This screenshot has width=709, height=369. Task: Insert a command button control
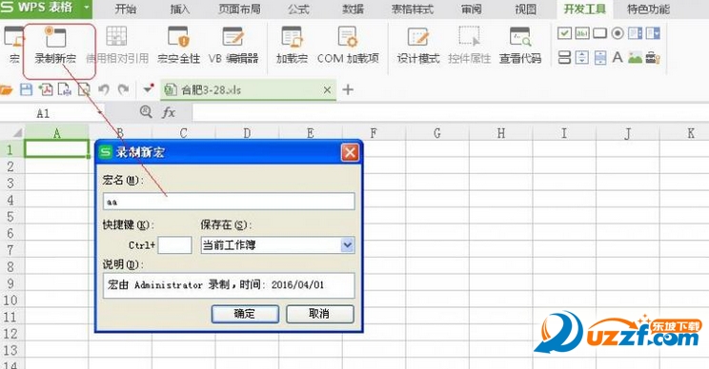click(x=599, y=33)
